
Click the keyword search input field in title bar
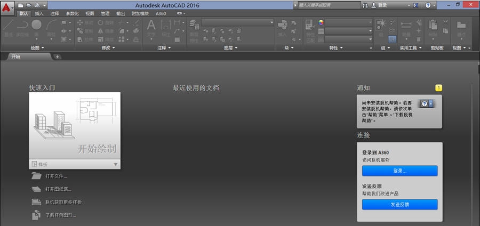(329, 5)
